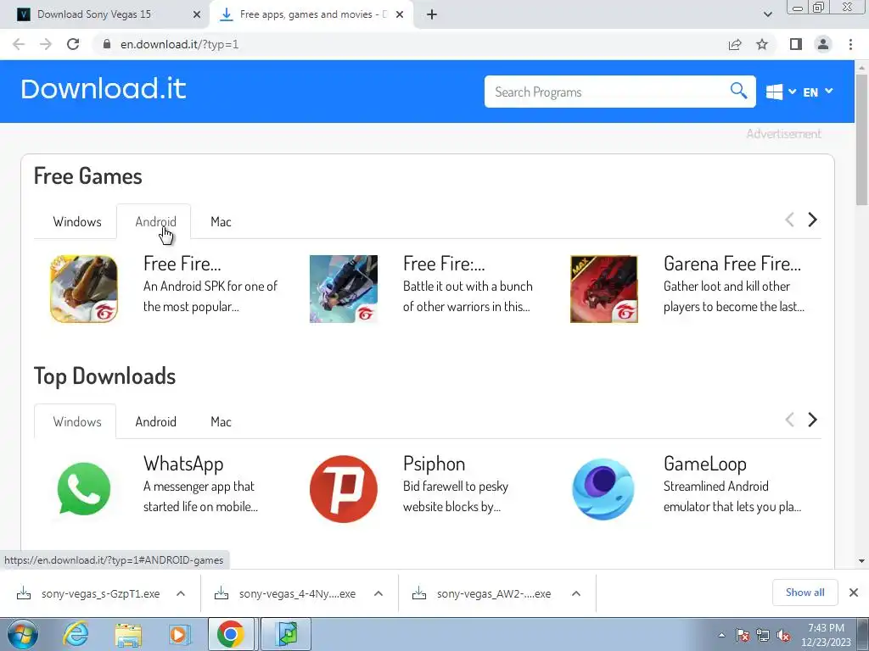Open the tab search dropdown arrow

click(x=767, y=14)
